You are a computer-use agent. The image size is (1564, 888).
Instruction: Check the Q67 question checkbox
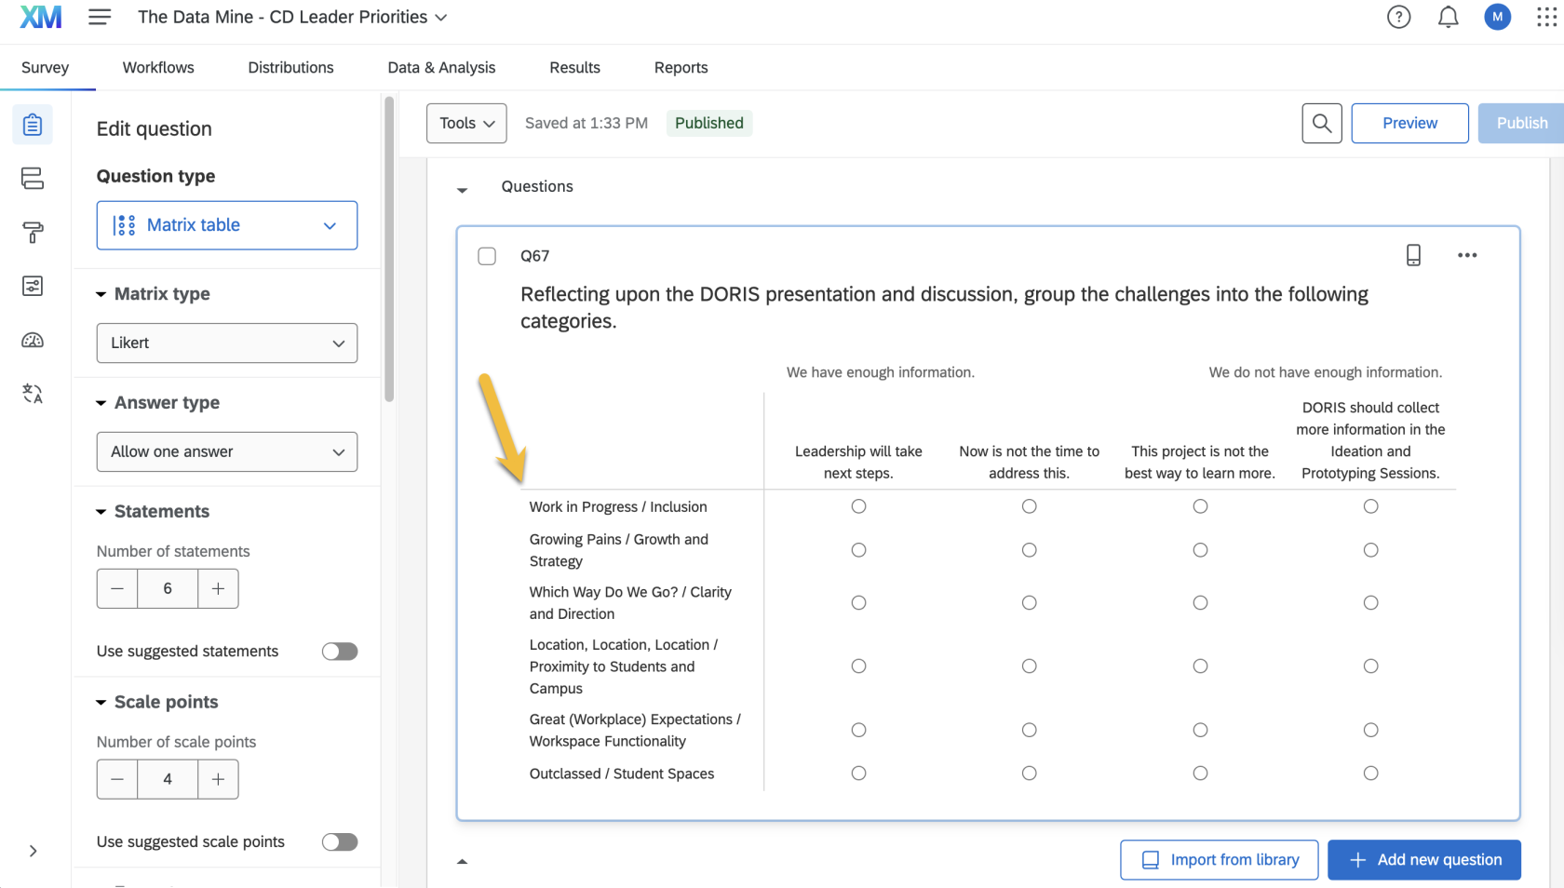pos(487,256)
